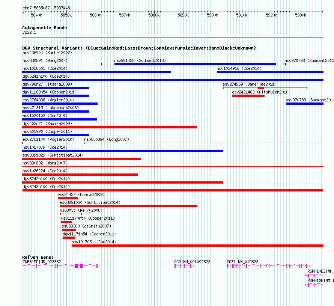Click the RSPH10B2 gene label
The height and width of the screenshot is (306, 334).
coord(320,271)
